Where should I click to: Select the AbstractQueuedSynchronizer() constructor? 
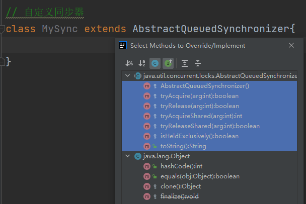209,86
